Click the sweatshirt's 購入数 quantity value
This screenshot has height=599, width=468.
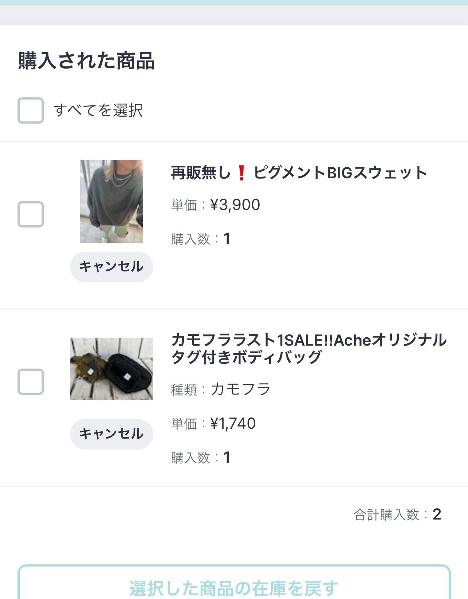pyautogui.click(x=227, y=239)
